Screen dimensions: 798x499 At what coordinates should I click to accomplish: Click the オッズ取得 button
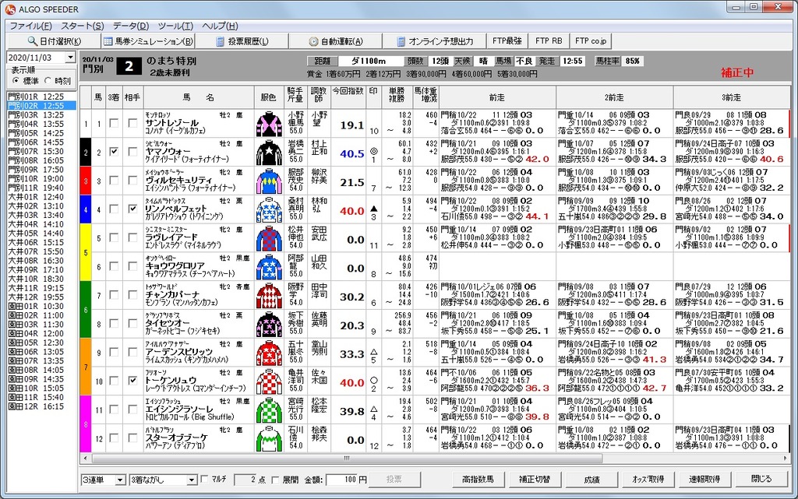click(x=648, y=480)
